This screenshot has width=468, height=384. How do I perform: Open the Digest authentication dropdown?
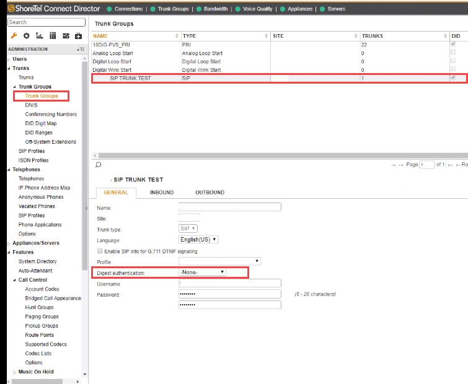click(x=202, y=272)
